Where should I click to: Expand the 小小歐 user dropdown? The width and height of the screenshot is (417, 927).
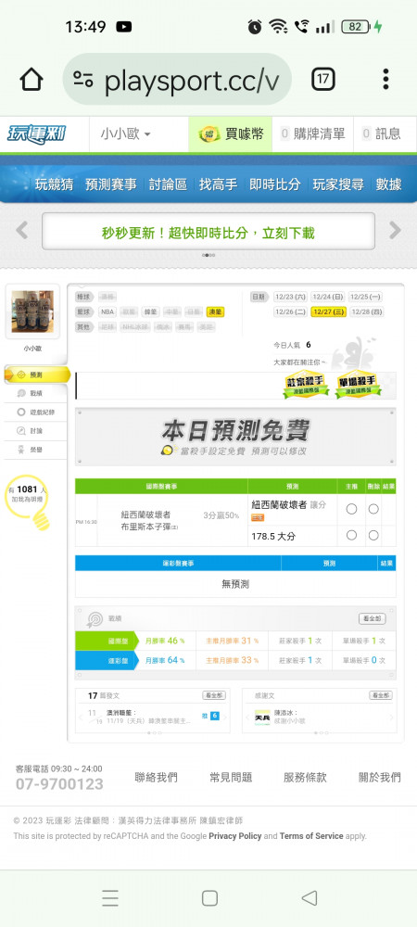(125, 134)
